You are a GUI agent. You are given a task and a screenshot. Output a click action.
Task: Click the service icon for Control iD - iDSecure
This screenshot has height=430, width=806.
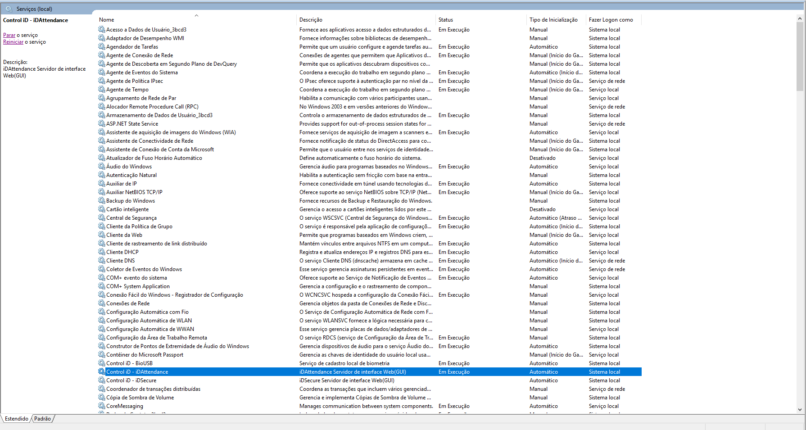click(102, 380)
